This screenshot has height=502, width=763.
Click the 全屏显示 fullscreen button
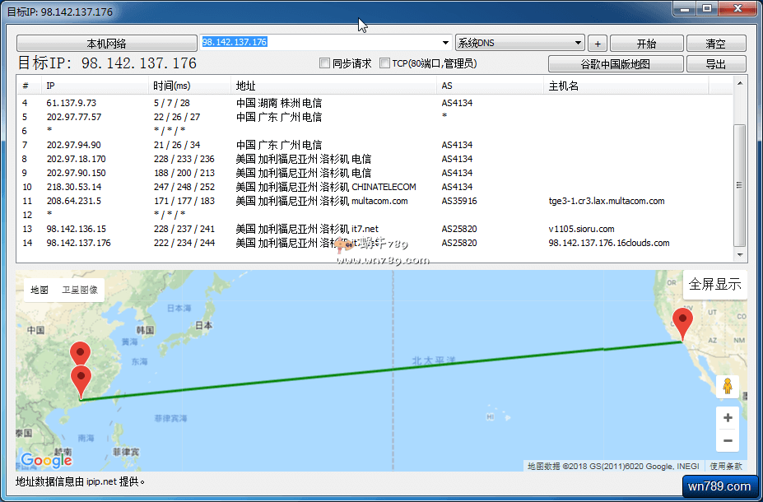tap(714, 285)
